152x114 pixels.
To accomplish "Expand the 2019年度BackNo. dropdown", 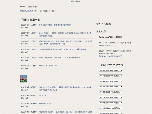I will (x=111, y=108).
